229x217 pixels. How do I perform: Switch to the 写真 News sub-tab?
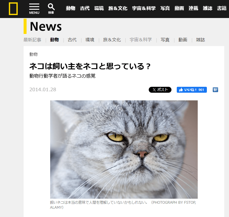[x=165, y=40]
